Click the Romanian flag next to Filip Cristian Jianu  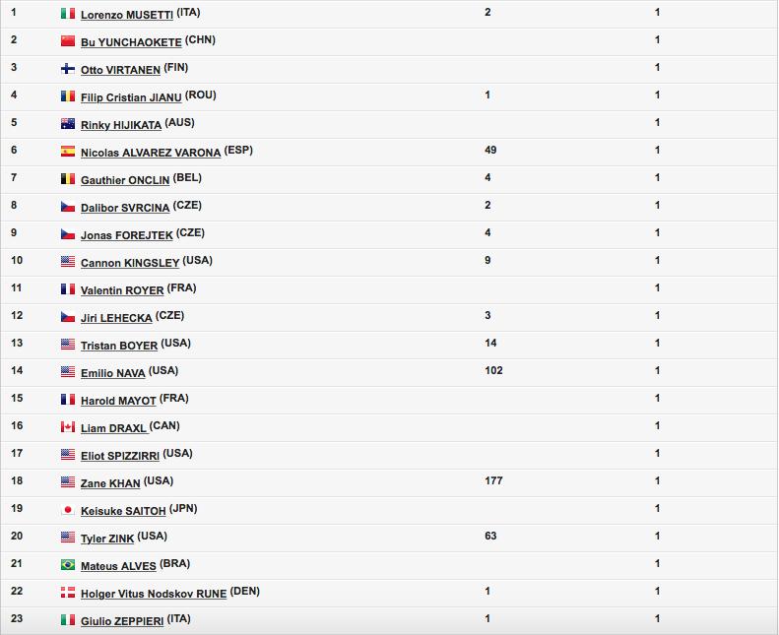coord(68,95)
